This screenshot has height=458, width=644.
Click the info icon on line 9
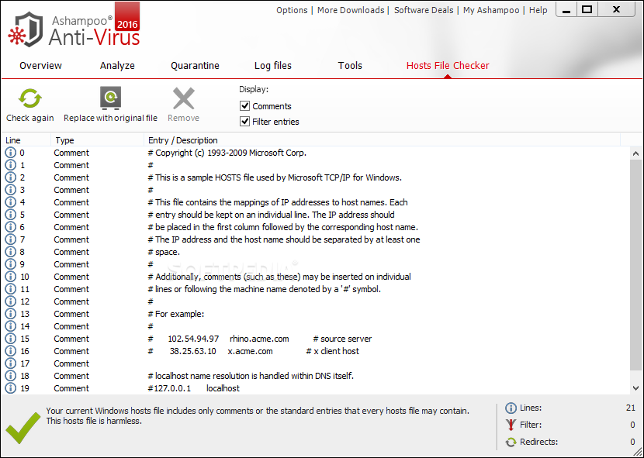pyautogui.click(x=10, y=264)
